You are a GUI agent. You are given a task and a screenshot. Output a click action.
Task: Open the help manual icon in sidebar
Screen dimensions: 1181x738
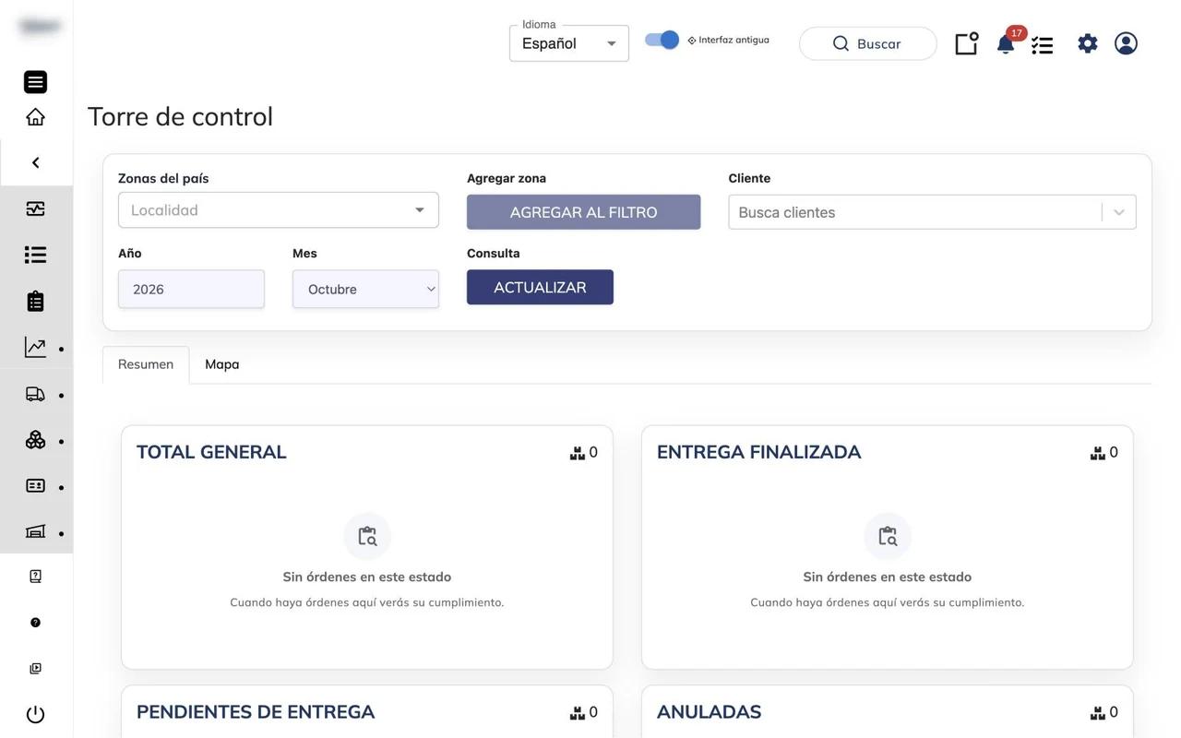click(35, 577)
